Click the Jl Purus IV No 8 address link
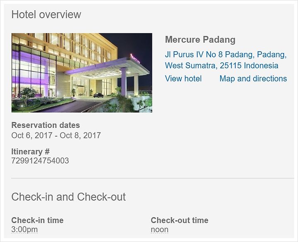 tap(226, 60)
